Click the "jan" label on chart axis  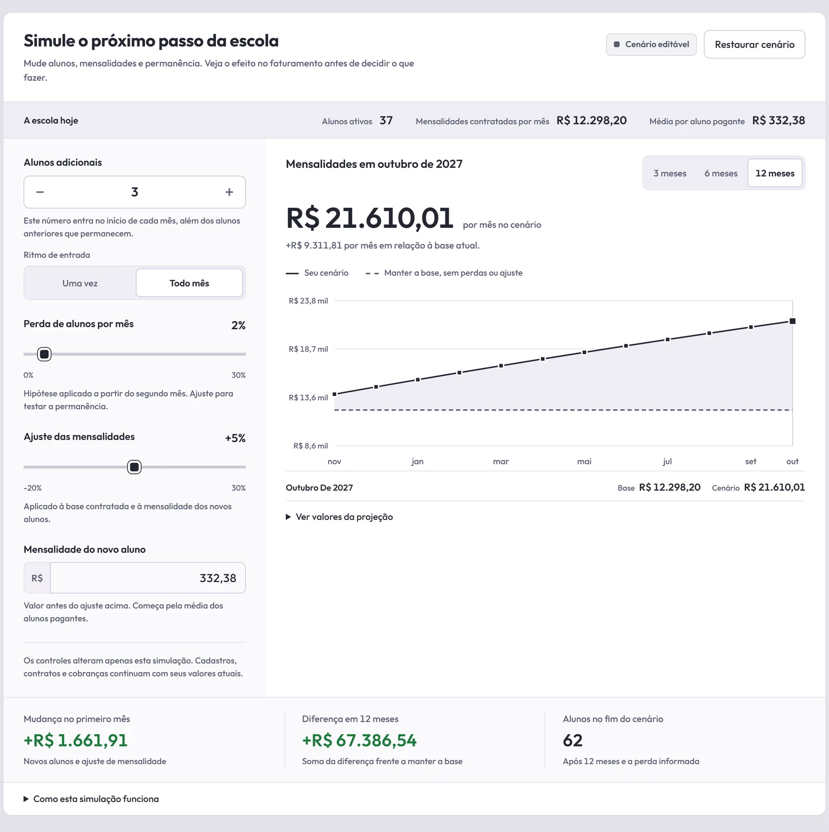pos(418,461)
